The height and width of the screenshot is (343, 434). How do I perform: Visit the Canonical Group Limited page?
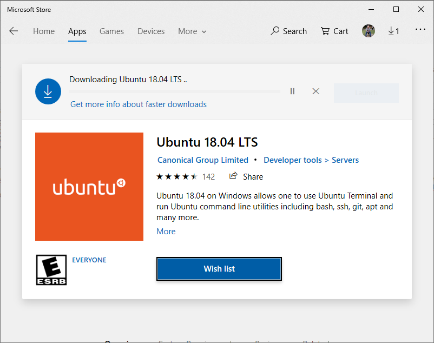pyautogui.click(x=202, y=160)
